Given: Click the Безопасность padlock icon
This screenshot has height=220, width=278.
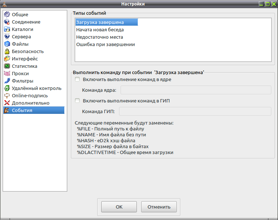Looking at the screenshot, I should click(x=7, y=51).
